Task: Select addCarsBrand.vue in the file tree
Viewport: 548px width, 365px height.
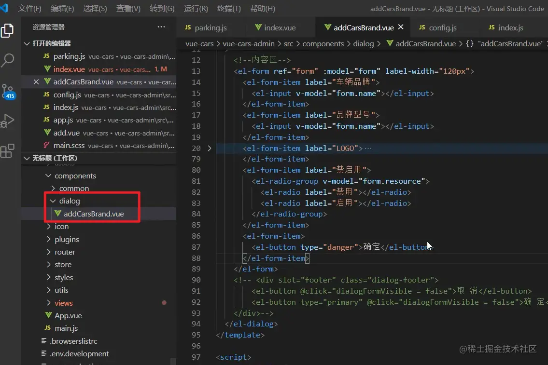Action: (x=99, y=214)
